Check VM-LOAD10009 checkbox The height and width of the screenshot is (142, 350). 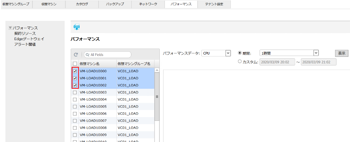pyautogui.click(x=75, y=135)
